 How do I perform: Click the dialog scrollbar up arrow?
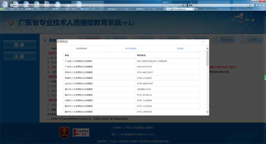click(x=207, y=49)
